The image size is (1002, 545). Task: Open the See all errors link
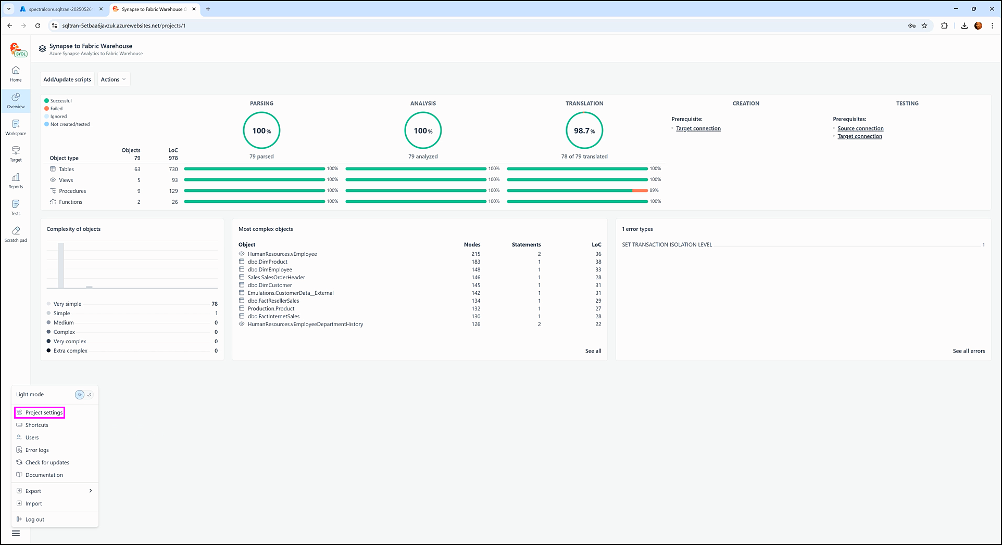968,351
